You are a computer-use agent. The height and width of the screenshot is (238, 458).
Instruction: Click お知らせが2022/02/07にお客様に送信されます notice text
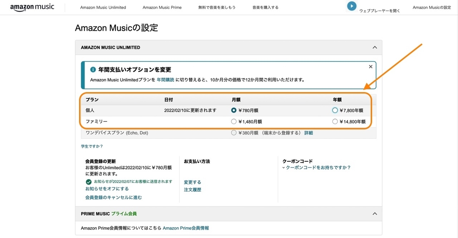pyautogui.click(x=133, y=182)
